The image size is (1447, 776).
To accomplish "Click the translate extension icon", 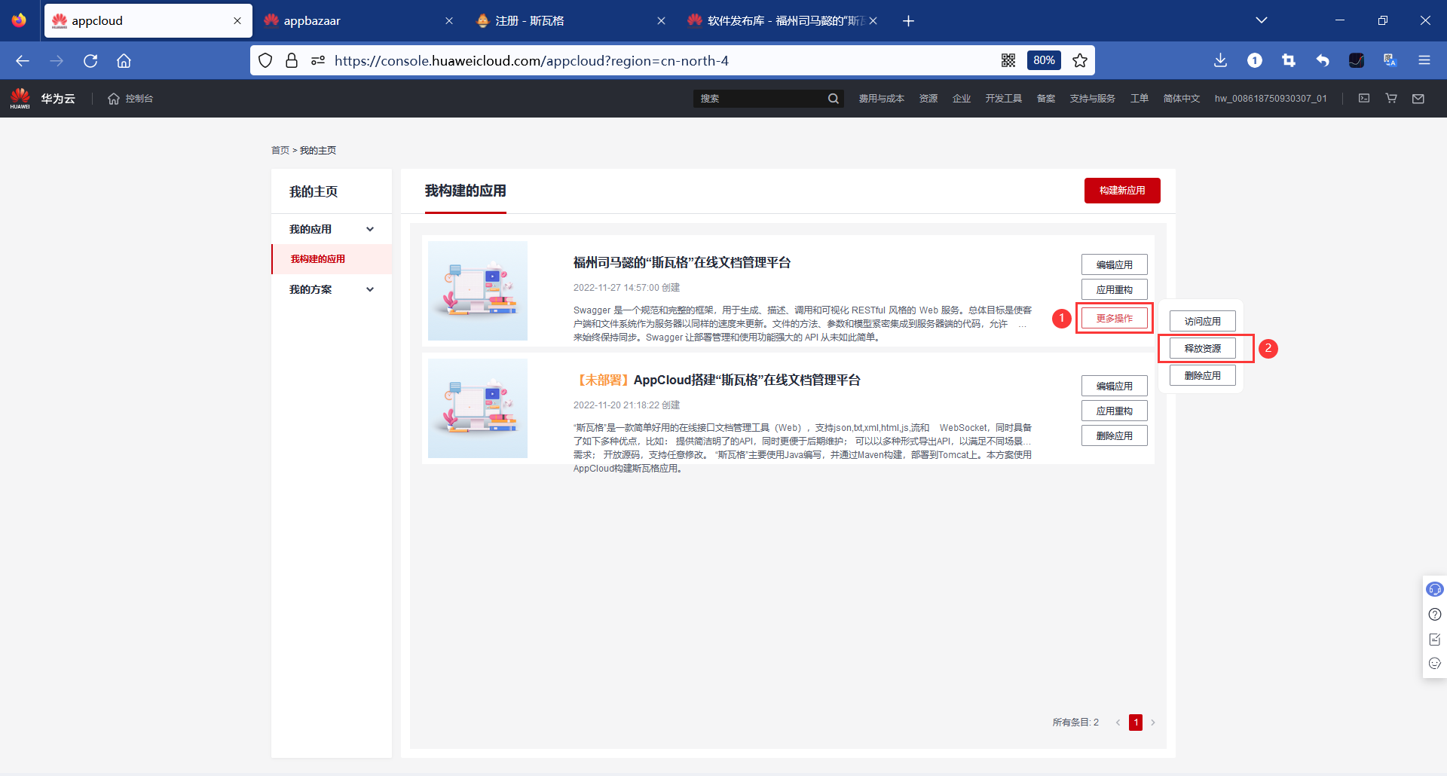I will 1390,61.
